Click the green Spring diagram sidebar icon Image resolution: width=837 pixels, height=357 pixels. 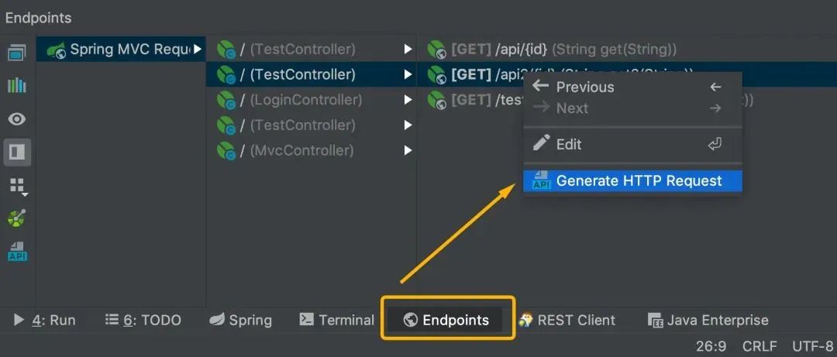click(x=16, y=218)
